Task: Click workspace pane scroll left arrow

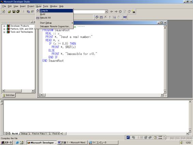Action: click(3, 91)
